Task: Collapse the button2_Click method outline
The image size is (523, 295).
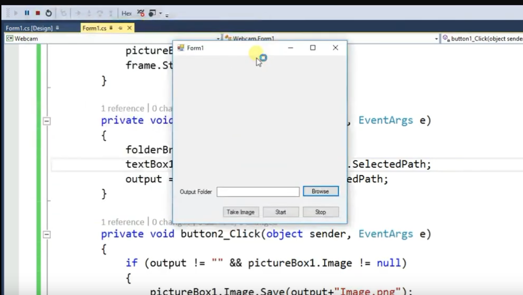Action: point(47,234)
